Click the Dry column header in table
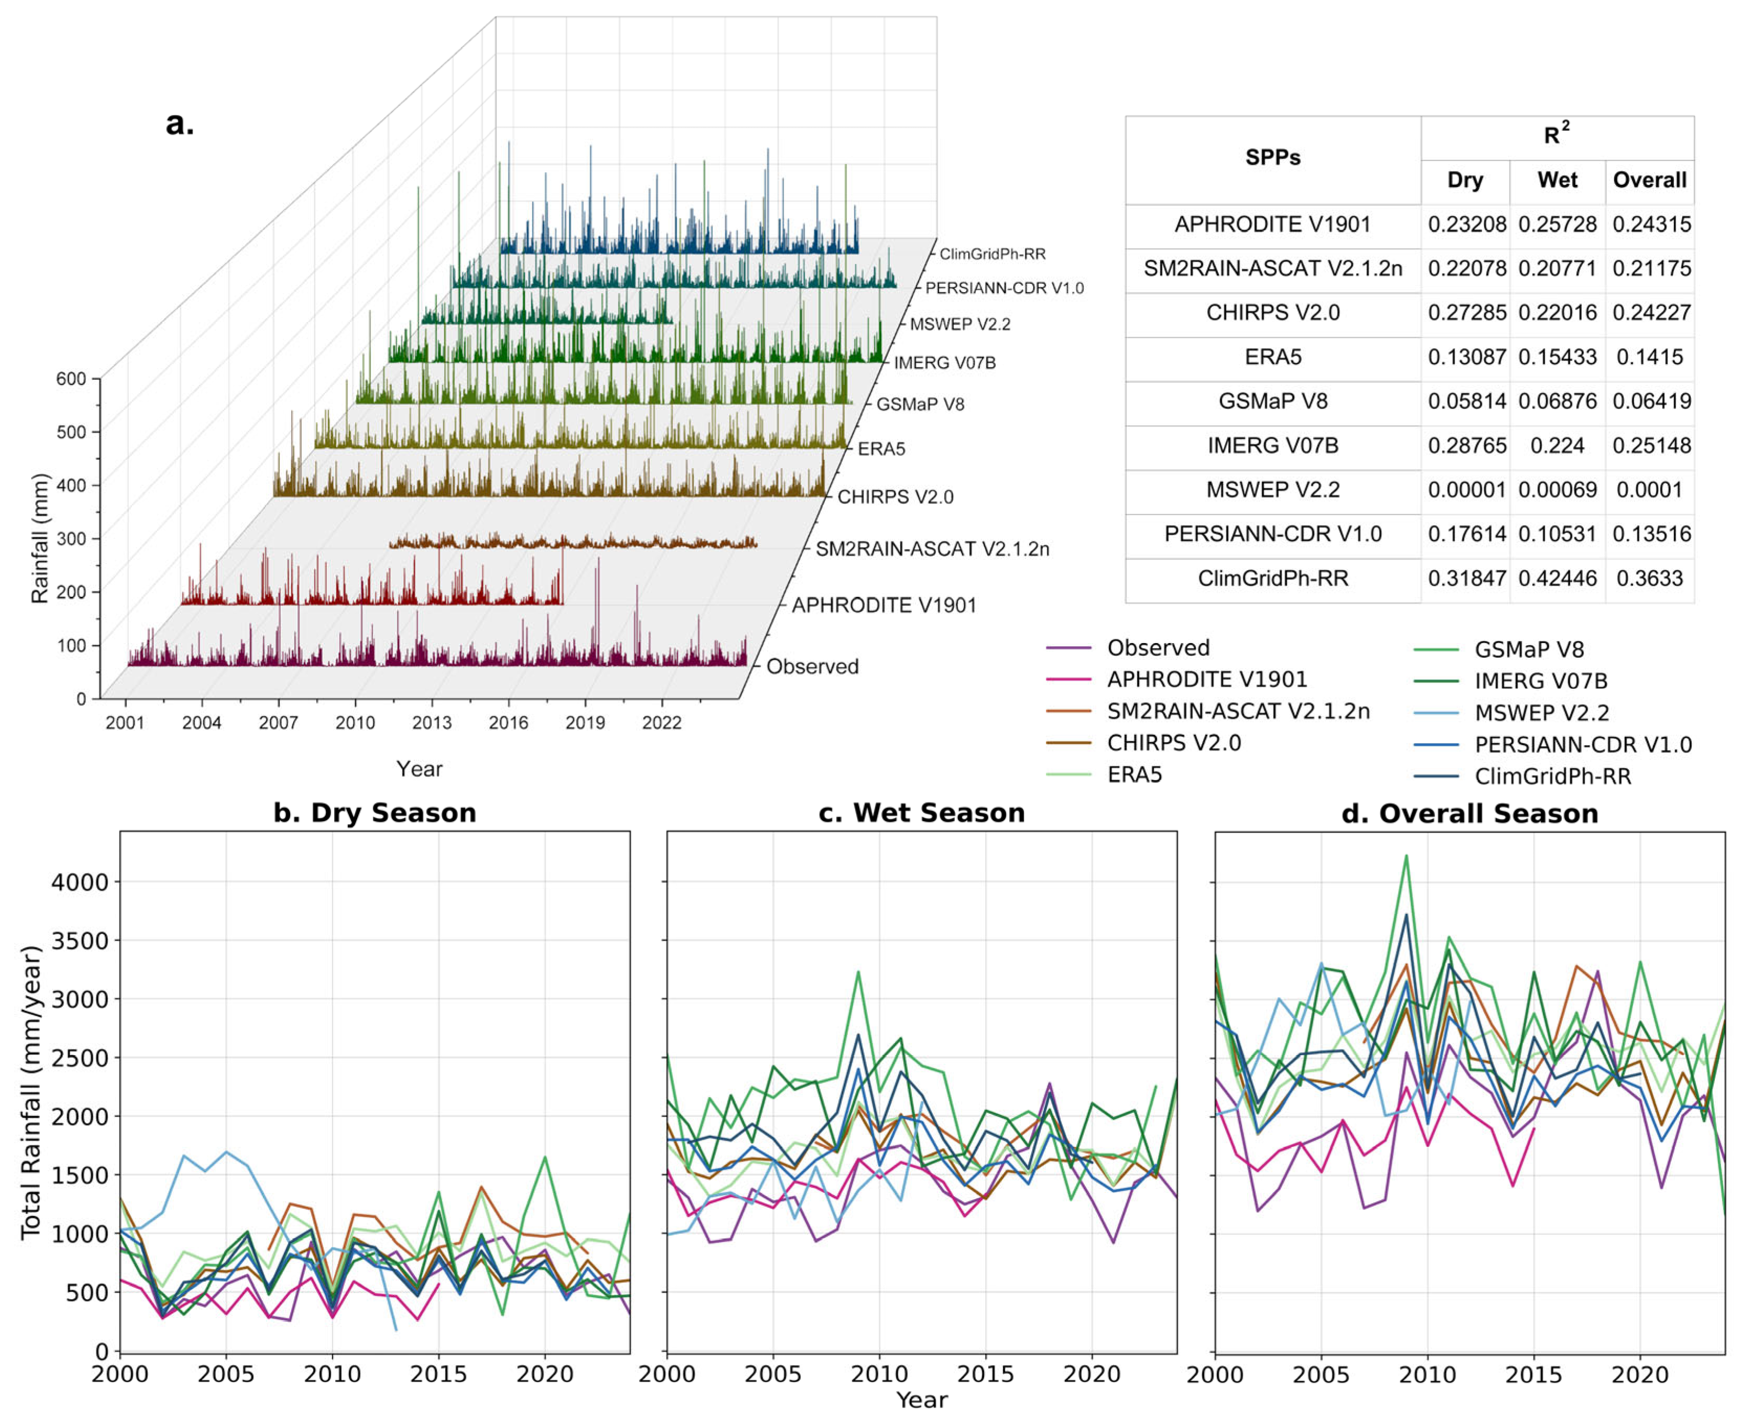Screen dimensions: 1742x1426 pyautogui.click(x=1464, y=180)
